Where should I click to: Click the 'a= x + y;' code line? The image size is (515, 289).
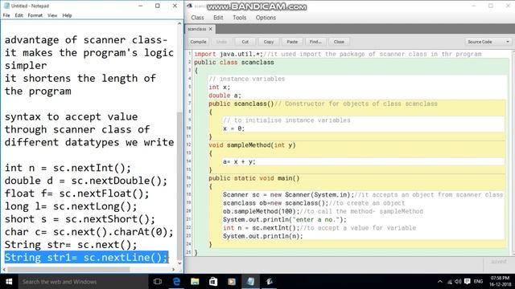point(239,161)
